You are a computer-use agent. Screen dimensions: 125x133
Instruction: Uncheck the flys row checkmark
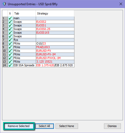10,40
